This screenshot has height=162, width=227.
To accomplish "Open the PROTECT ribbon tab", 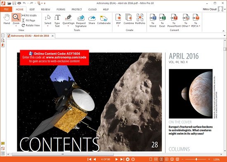I will click(77, 10).
